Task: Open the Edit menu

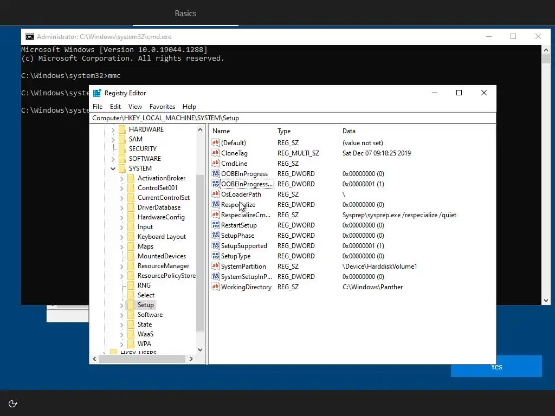Action: pyautogui.click(x=115, y=107)
